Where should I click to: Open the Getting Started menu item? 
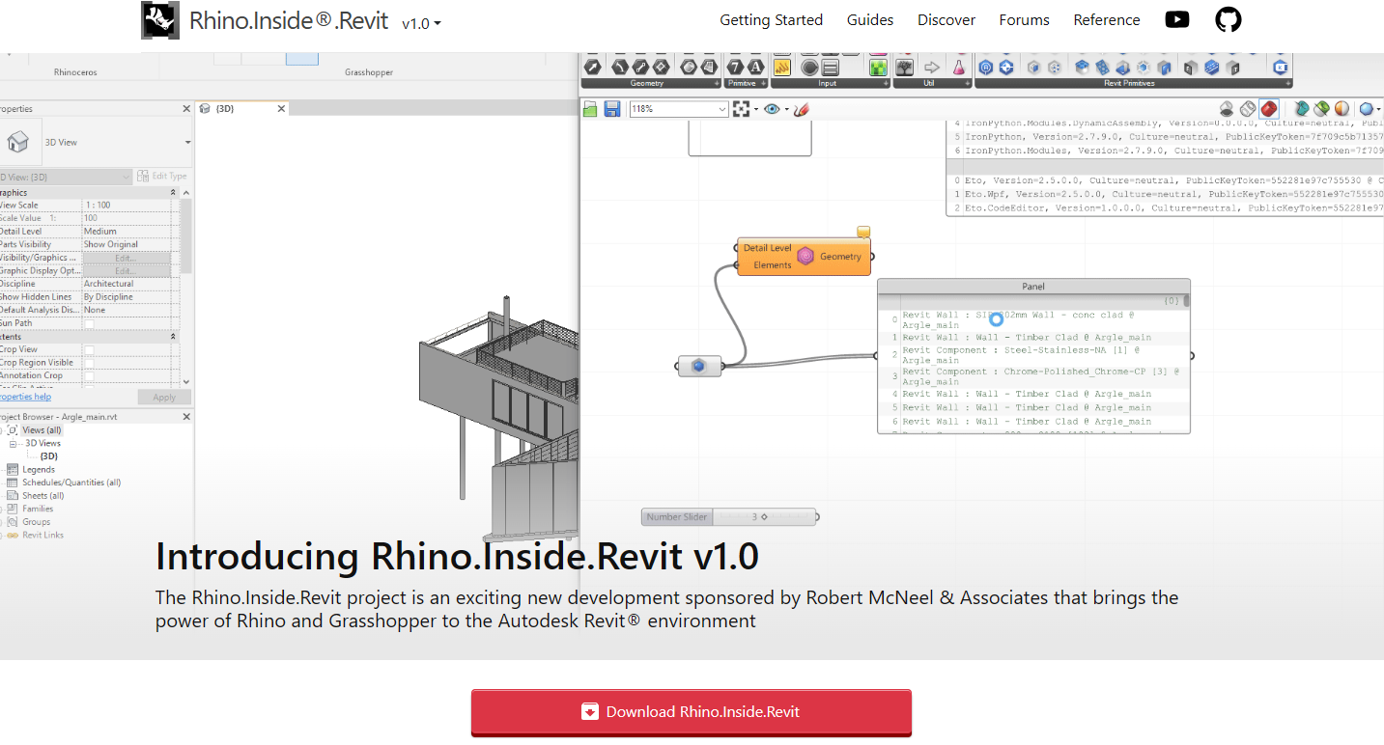[x=771, y=20]
